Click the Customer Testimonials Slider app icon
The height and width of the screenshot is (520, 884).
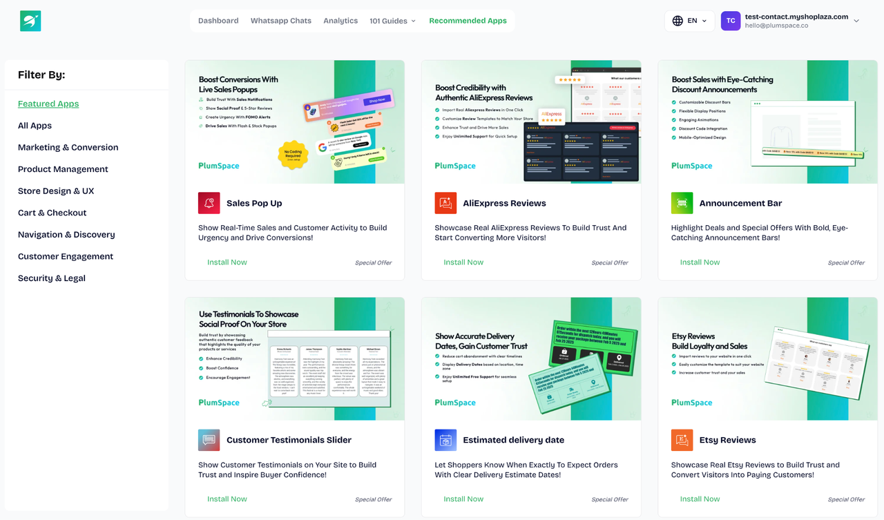pos(209,440)
